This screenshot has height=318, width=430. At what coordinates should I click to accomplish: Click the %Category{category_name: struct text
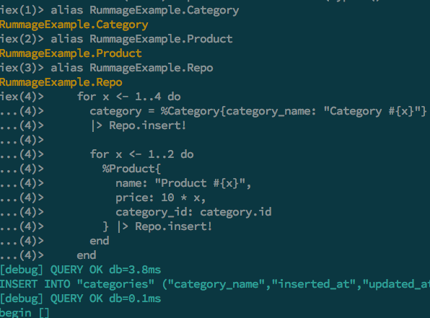click(238, 111)
